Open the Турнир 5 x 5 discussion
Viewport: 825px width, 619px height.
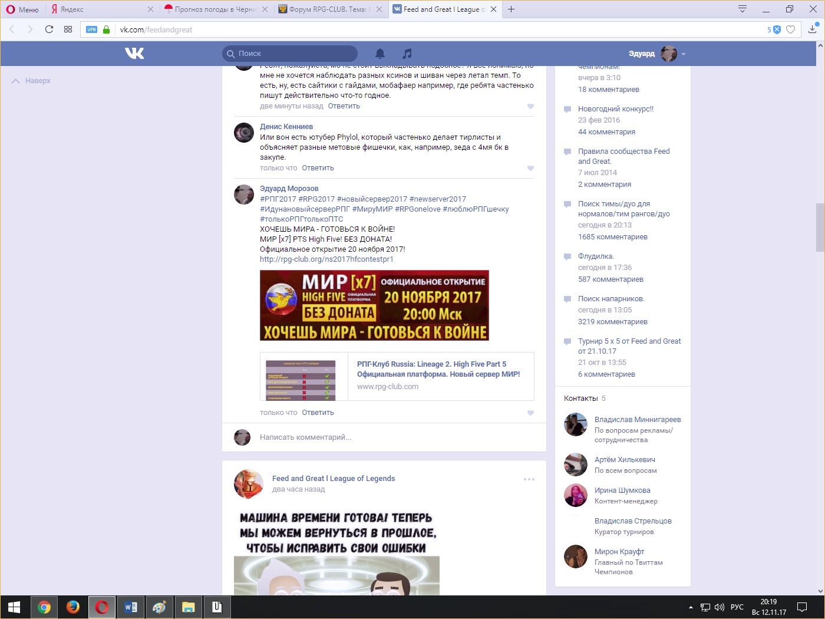click(x=629, y=346)
